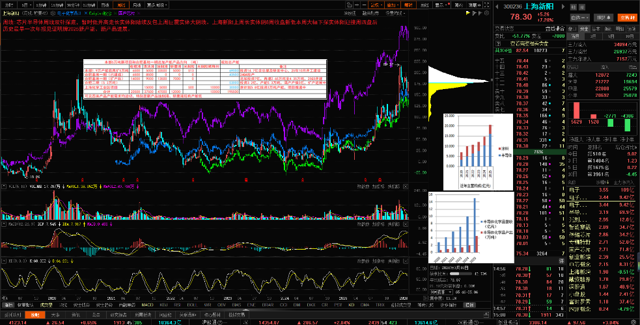Go to next stock with right arrow
Image resolution: width=640 pixels, height=325 pixels.
563,6
